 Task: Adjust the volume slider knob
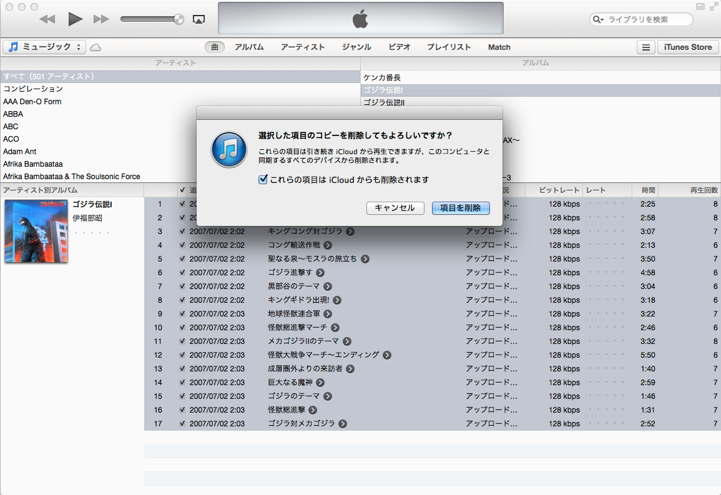click(179, 19)
